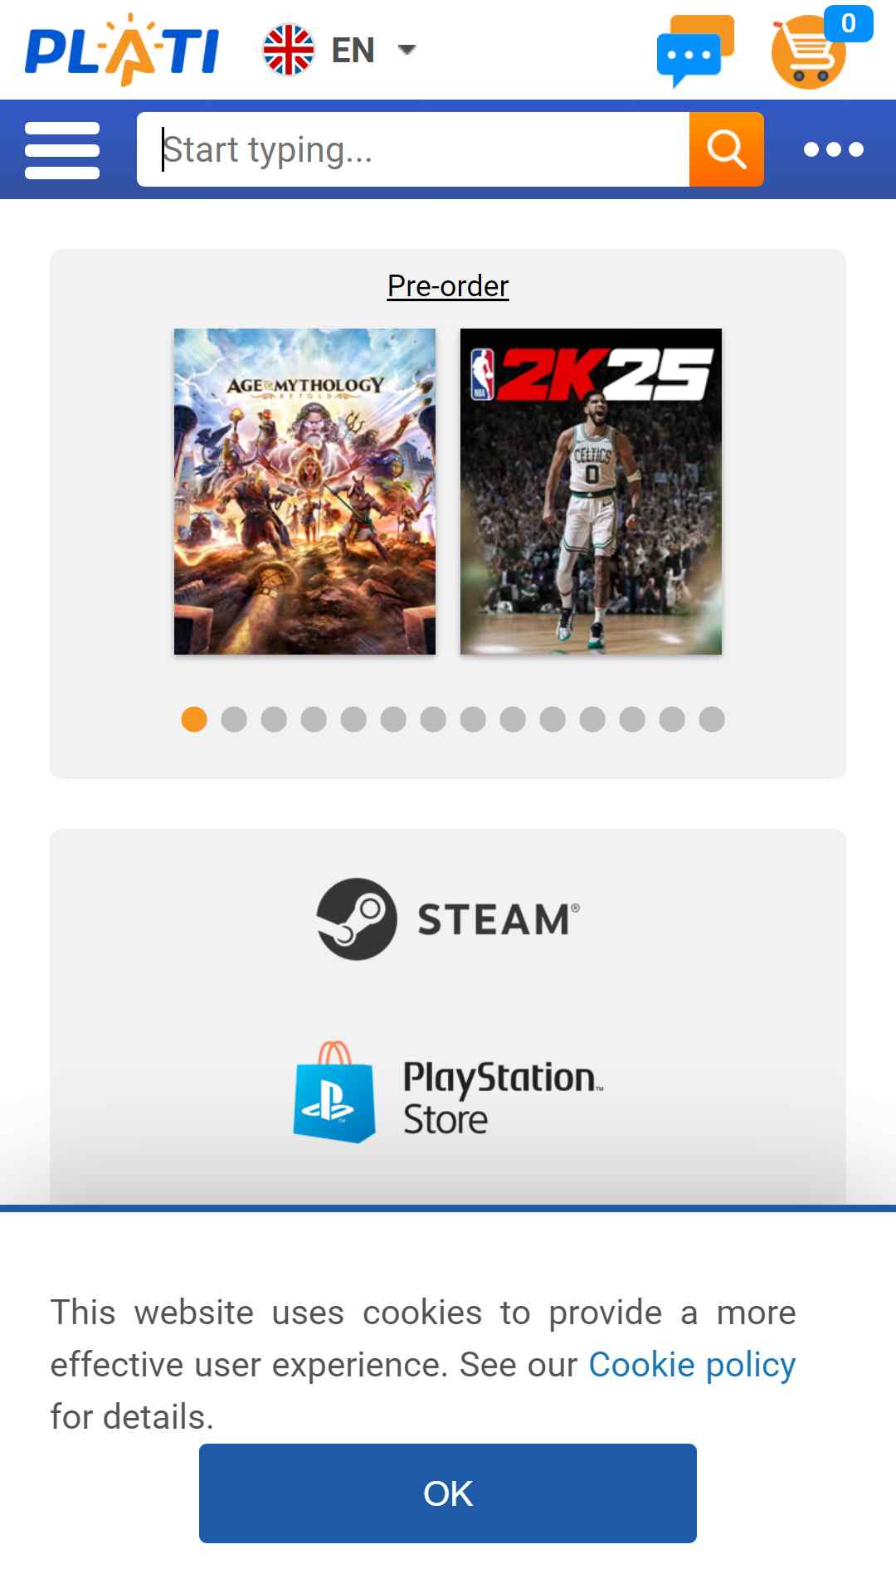Click the UK flag language selector
Image resolution: width=896 pixels, height=1593 pixels.
[x=289, y=50]
